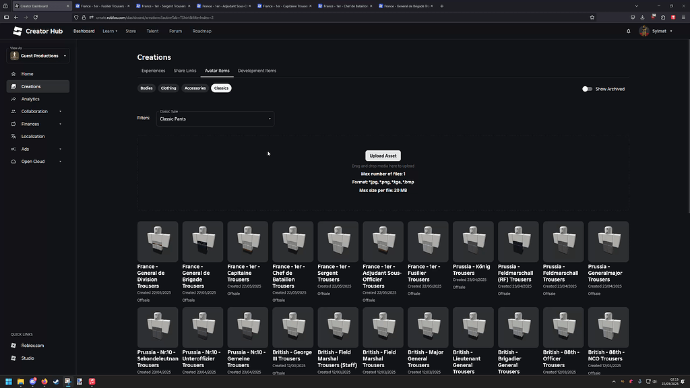Open the notifications bell

(x=628, y=30)
